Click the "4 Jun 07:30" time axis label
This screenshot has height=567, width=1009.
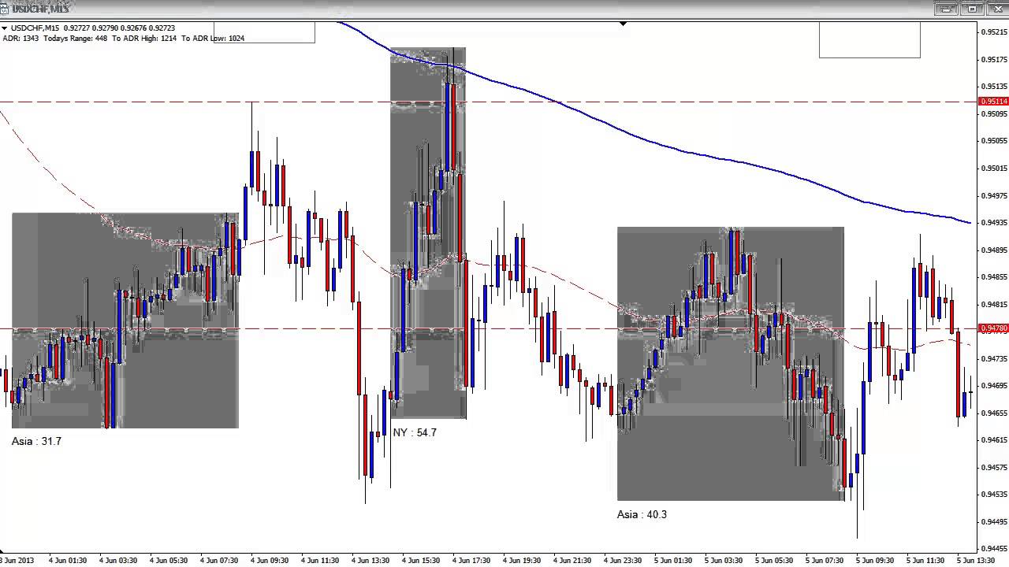pos(219,561)
